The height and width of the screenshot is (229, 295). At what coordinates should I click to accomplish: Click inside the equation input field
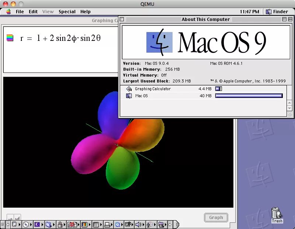[60, 49]
